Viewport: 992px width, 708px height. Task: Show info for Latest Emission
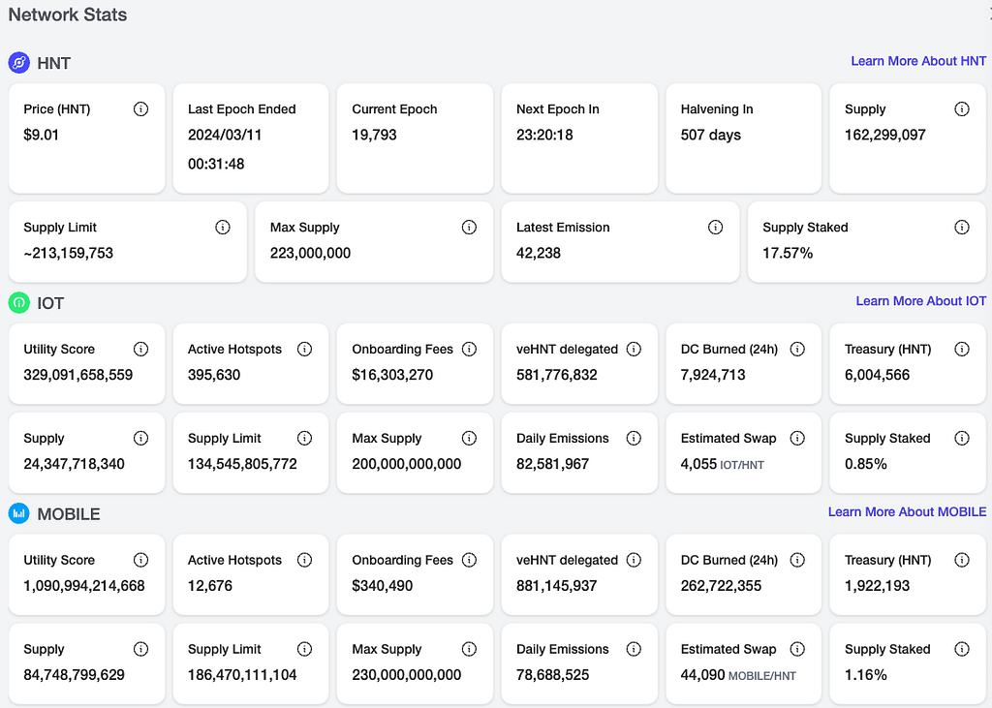(715, 228)
